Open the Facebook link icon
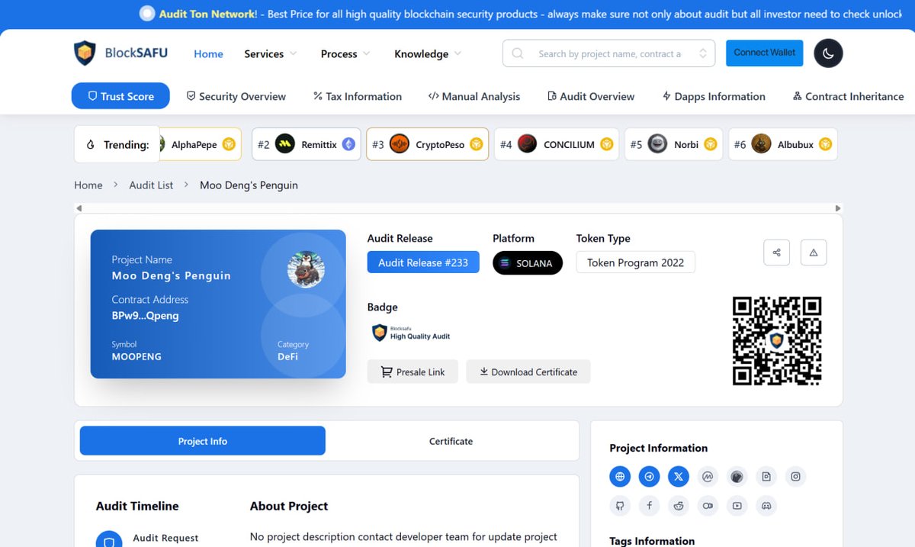This screenshot has height=547, width=915. [x=650, y=506]
